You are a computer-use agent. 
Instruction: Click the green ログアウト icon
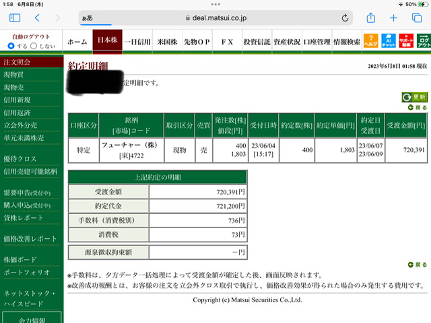coord(424,40)
